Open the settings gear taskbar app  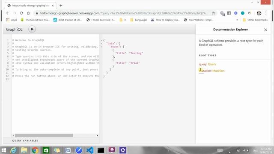coord(122,150)
